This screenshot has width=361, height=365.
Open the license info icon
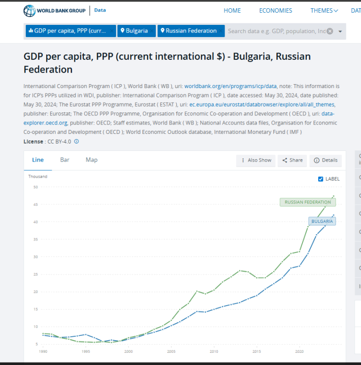click(x=76, y=141)
